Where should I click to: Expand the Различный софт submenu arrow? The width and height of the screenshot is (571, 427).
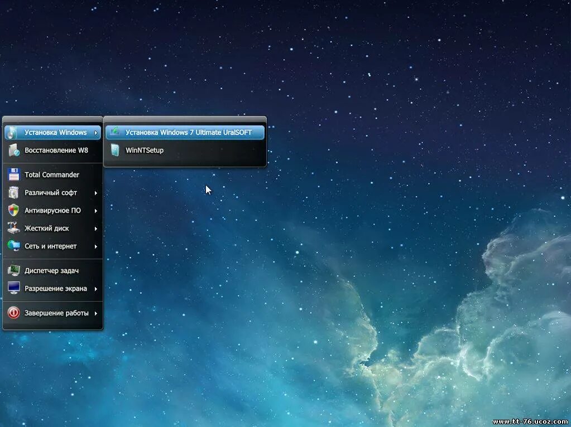[96, 193]
